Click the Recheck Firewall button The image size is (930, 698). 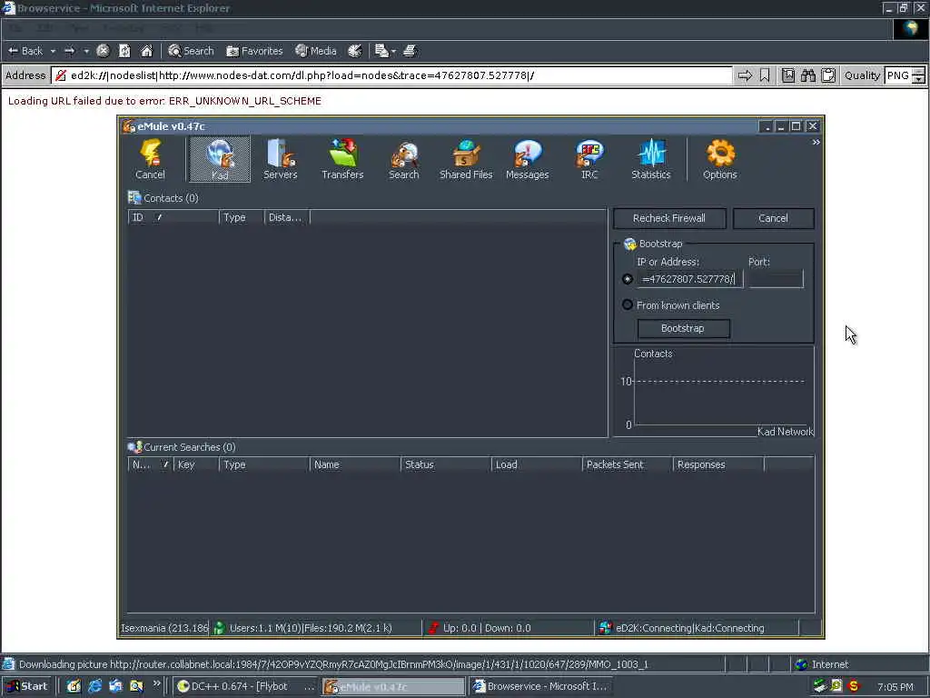[669, 218]
